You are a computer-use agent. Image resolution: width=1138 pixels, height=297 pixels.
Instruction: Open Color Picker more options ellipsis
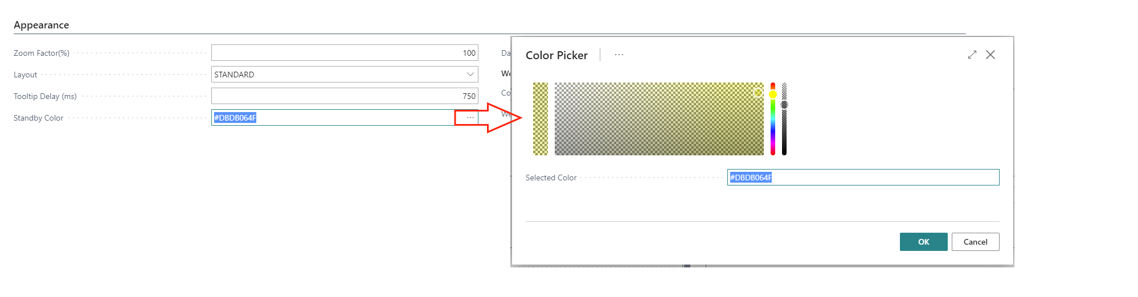(619, 55)
